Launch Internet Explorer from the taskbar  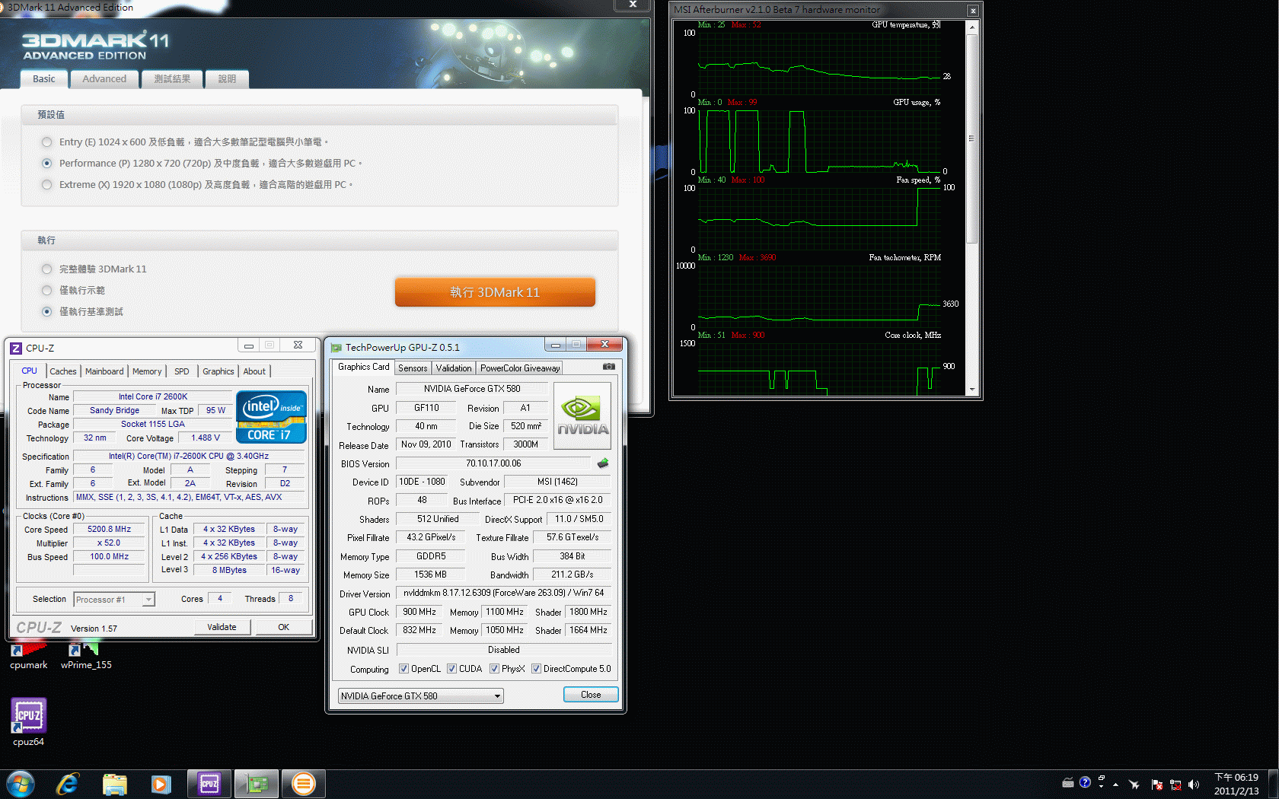(x=68, y=784)
